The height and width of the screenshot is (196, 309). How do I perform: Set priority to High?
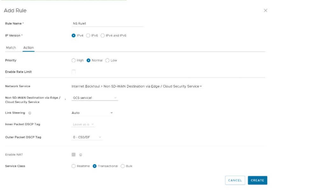tap(73, 60)
